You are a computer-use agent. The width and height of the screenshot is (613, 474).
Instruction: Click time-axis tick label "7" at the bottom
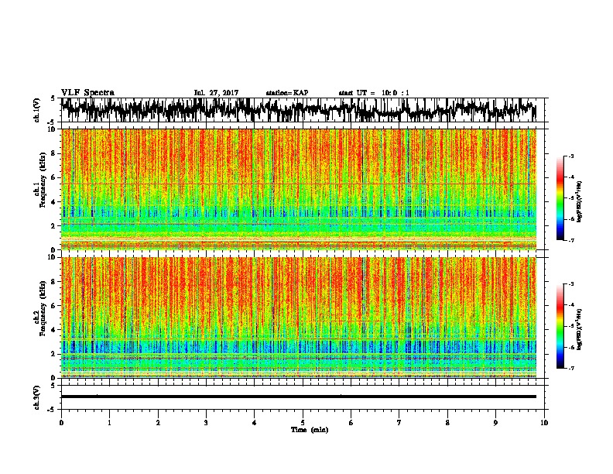[x=399, y=423]
